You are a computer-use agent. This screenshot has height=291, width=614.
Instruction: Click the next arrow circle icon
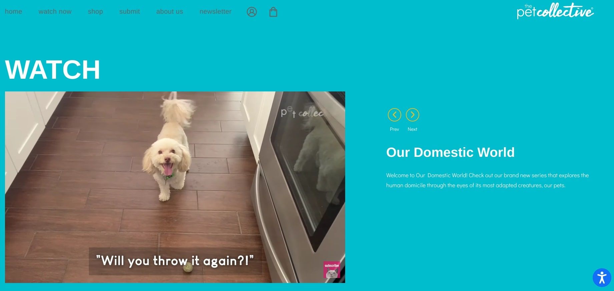coord(413,115)
